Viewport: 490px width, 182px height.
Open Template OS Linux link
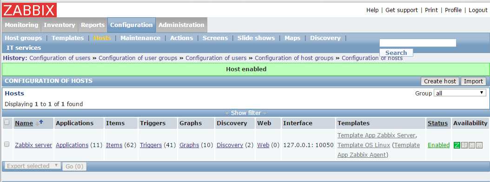coord(364,145)
